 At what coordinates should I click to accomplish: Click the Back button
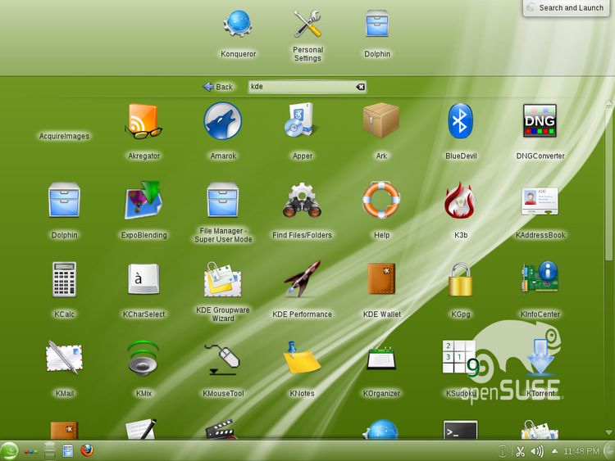(218, 87)
